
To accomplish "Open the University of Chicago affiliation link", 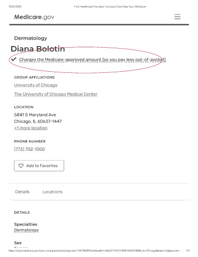I will (x=36, y=85).
